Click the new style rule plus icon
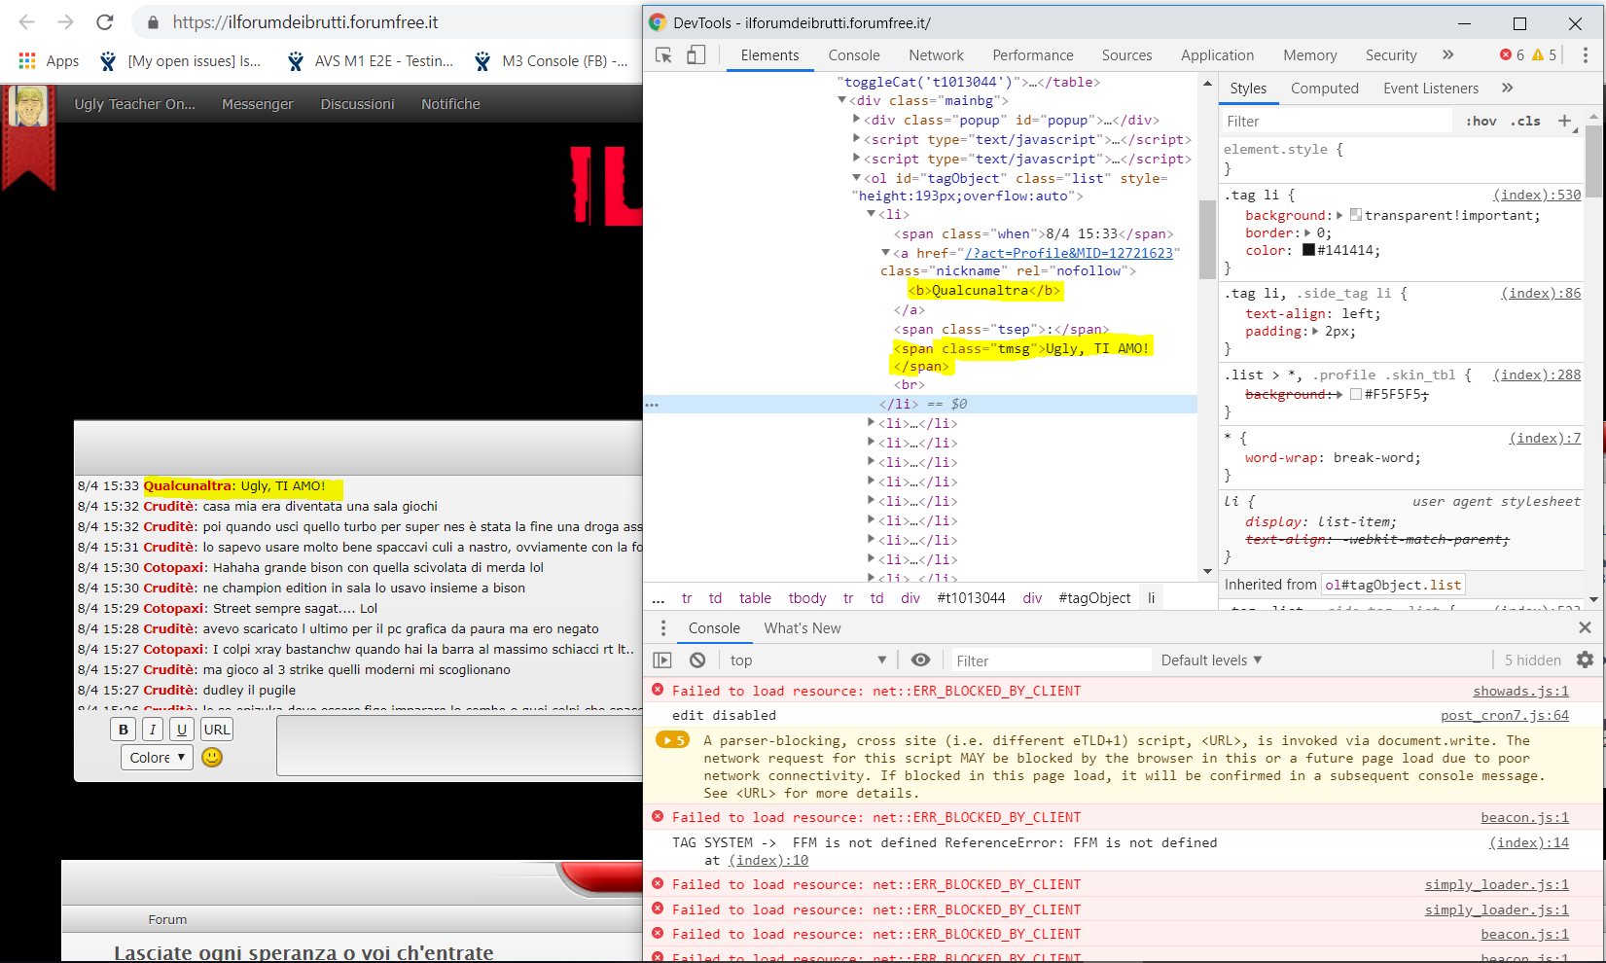The image size is (1606, 963). coord(1564,121)
